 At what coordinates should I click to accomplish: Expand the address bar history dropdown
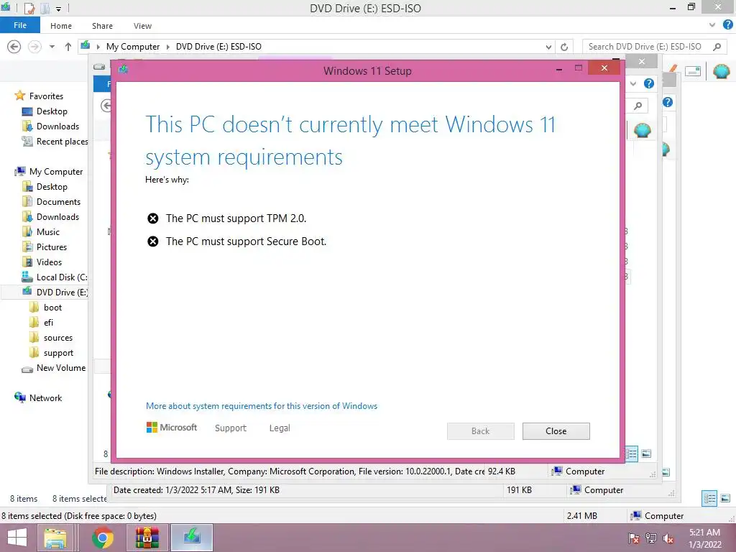(548, 47)
